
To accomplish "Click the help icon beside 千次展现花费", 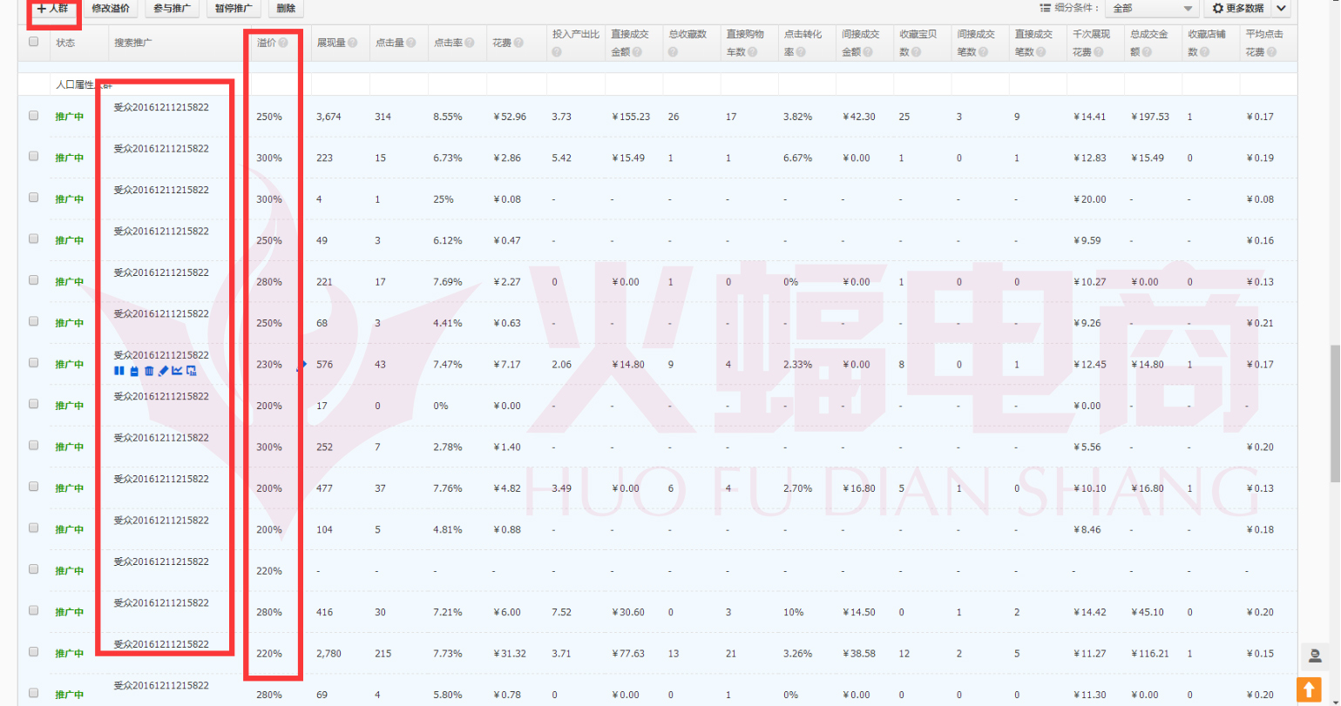I will click(x=1098, y=52).
